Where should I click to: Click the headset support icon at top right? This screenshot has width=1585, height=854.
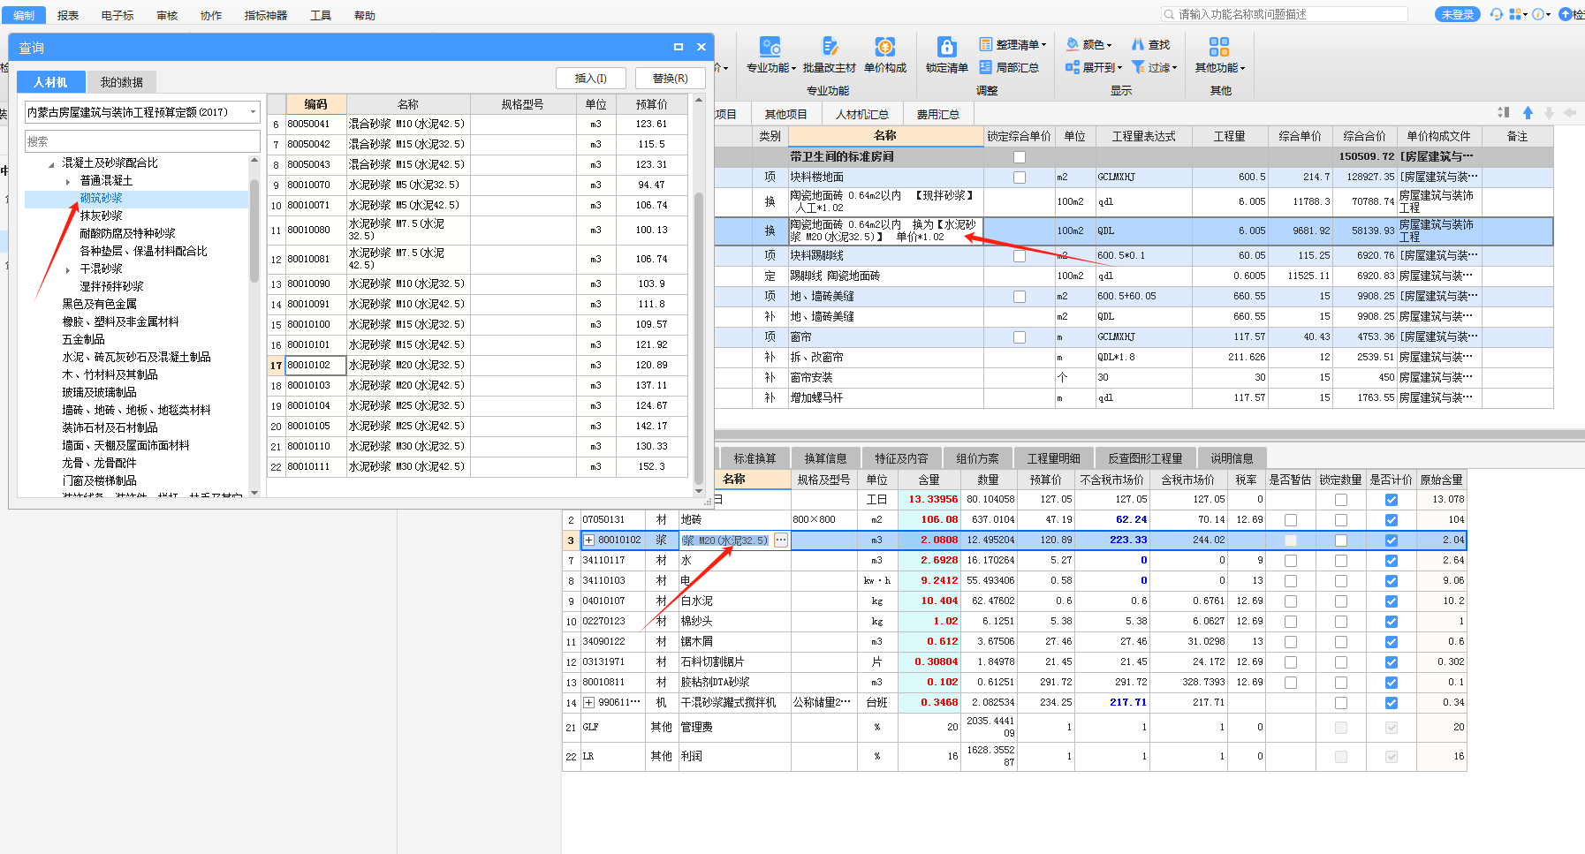(1496, 14)
